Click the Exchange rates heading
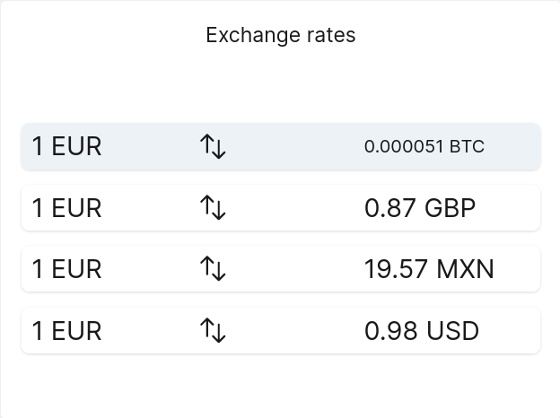 coord(281,35)
